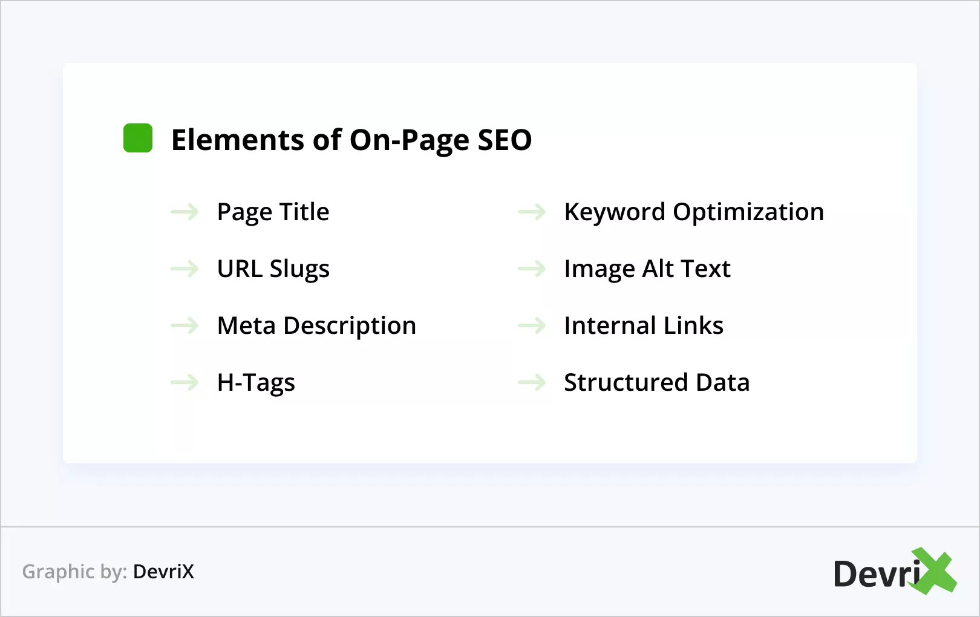
Task: Select the Keyword Optimization text
Action: point(694,212)
